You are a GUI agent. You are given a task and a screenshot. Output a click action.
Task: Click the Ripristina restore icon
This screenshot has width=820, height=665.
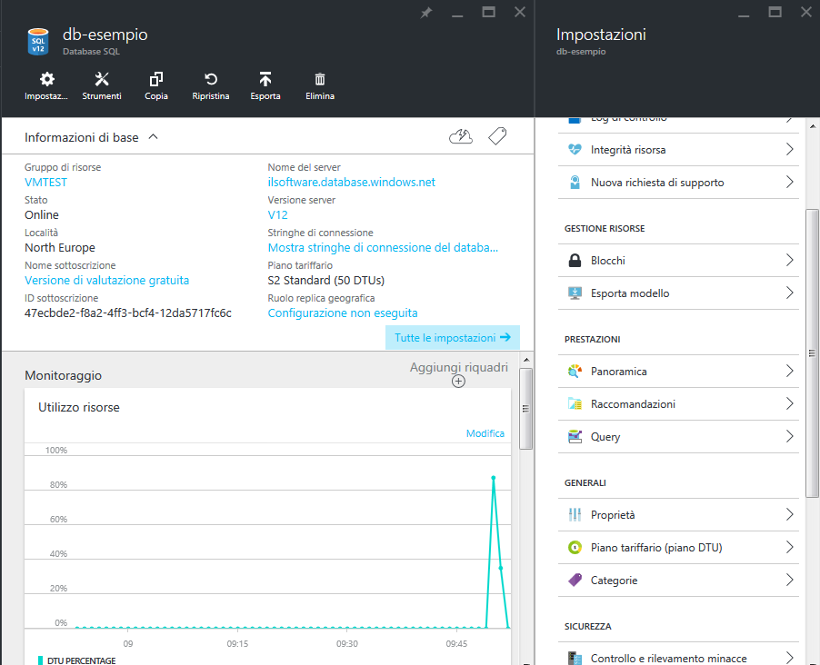point(211,79)
